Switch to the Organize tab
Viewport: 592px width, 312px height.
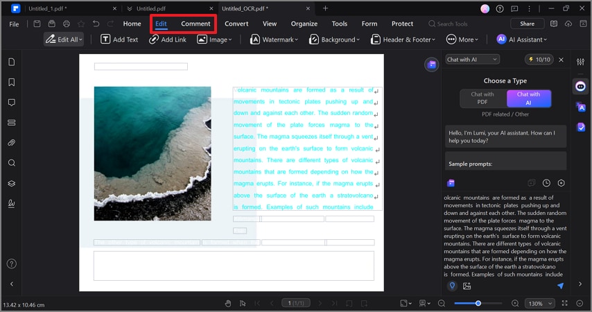point(304,24)
